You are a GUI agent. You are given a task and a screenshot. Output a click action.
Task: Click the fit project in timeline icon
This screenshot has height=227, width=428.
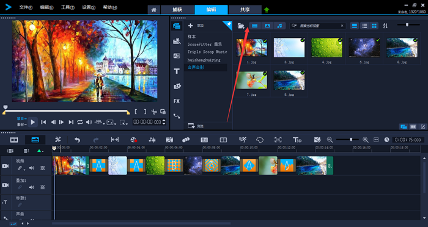[376, 140]
